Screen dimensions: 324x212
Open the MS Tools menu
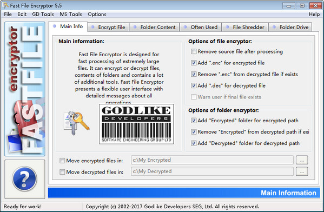71,14
